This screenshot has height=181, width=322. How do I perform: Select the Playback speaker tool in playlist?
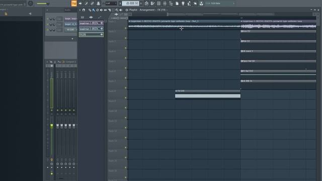tap(121, 10)
